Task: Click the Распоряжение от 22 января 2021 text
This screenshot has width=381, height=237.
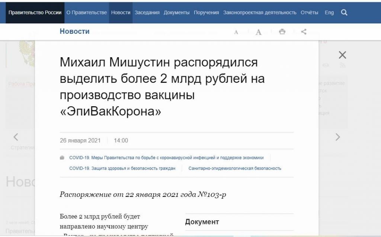Action: (143, 195)
